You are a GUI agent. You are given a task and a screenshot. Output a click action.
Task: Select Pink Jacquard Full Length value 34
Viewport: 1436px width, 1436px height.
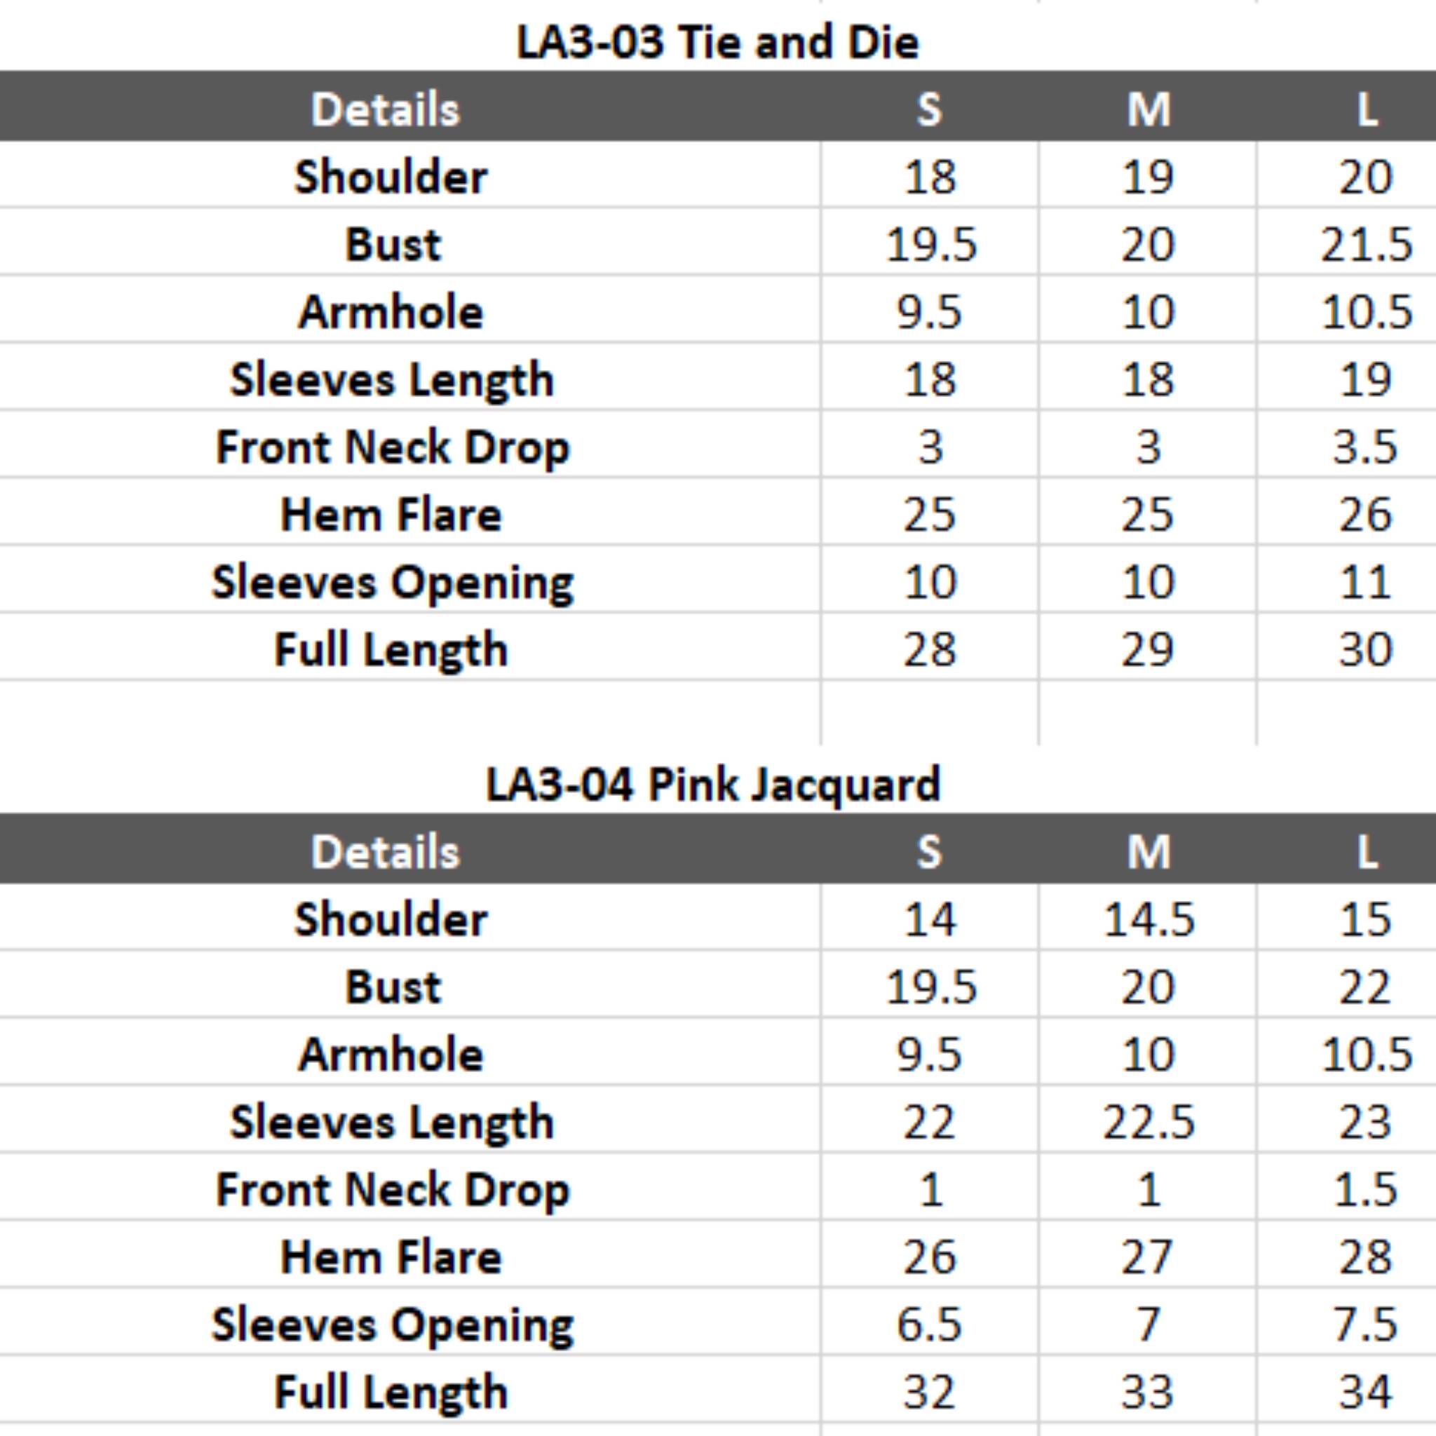coord(1365,1392)
